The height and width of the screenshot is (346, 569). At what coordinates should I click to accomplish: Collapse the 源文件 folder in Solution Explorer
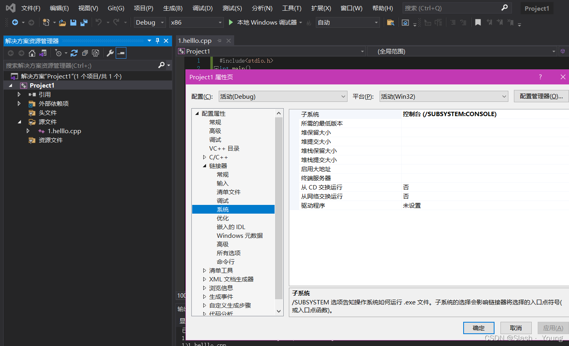pyautogui.click(x=19, y=122)
